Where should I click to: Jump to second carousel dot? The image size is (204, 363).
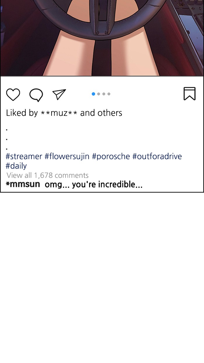pos(99,94)
